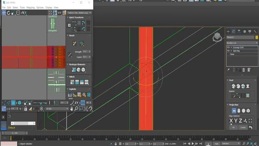Viewport: 259px width, 146px height.
Task: Select the Pan hand tool
Action: [71, 109]
